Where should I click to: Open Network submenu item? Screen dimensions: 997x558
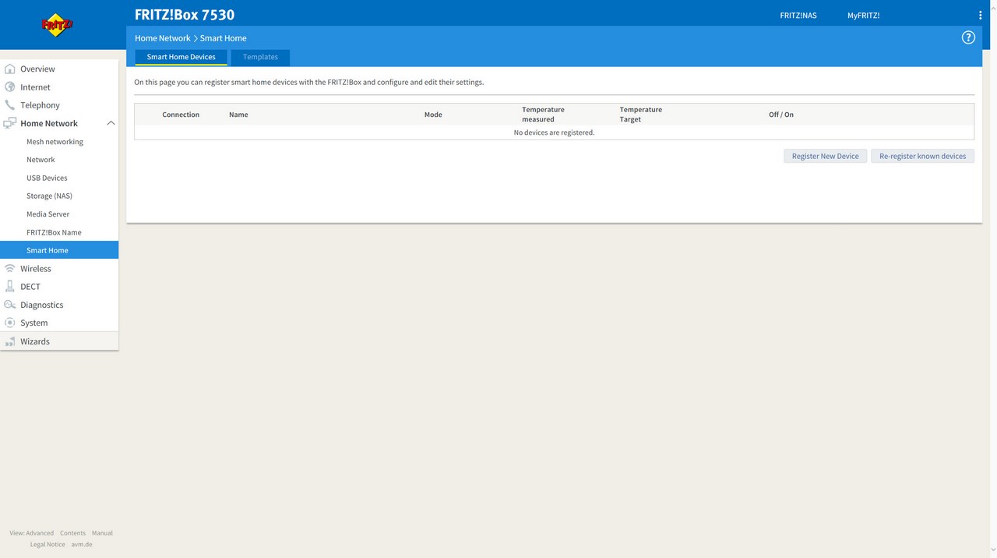click(41, 160)
